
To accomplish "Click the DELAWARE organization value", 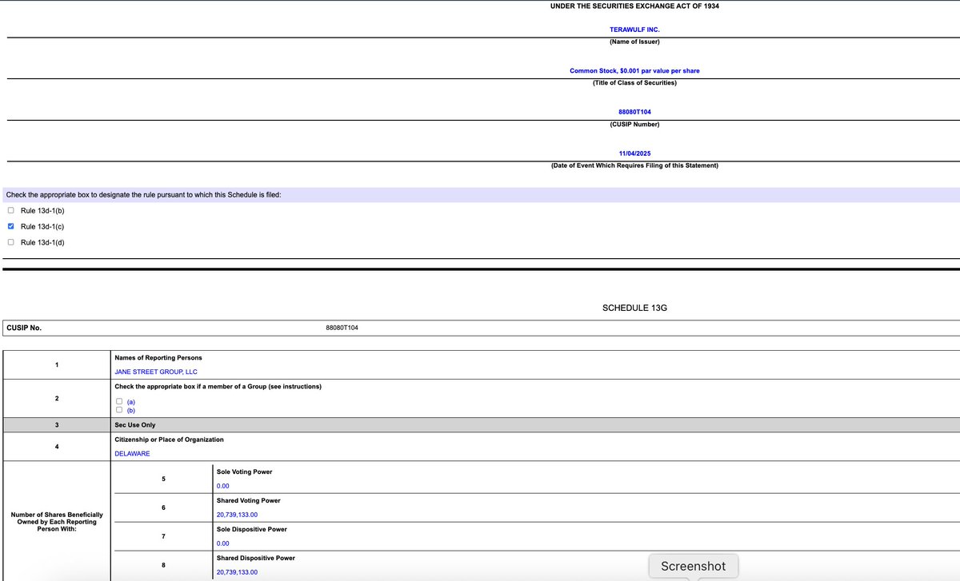I will pos(132,454).
